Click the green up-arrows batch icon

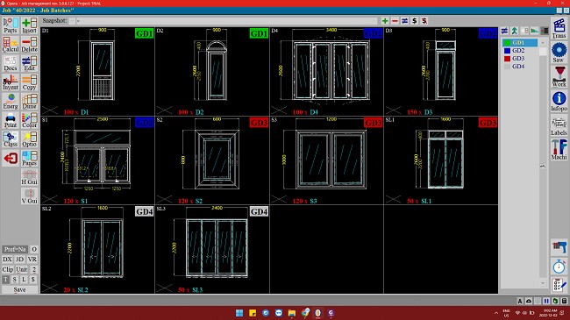click(515, 31)
